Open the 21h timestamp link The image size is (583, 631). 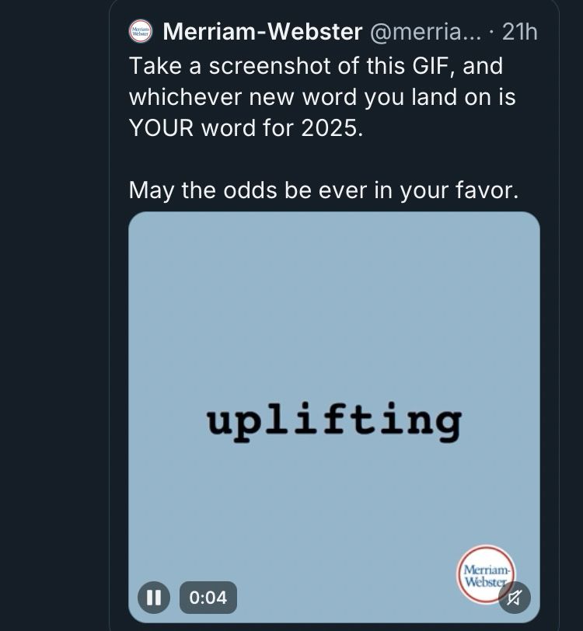click(519, 32)
